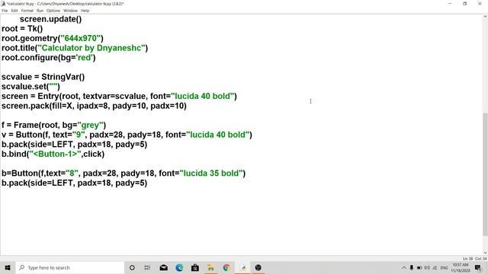
Task: Open Task View on the taskbar
Action: click(147, 267)
